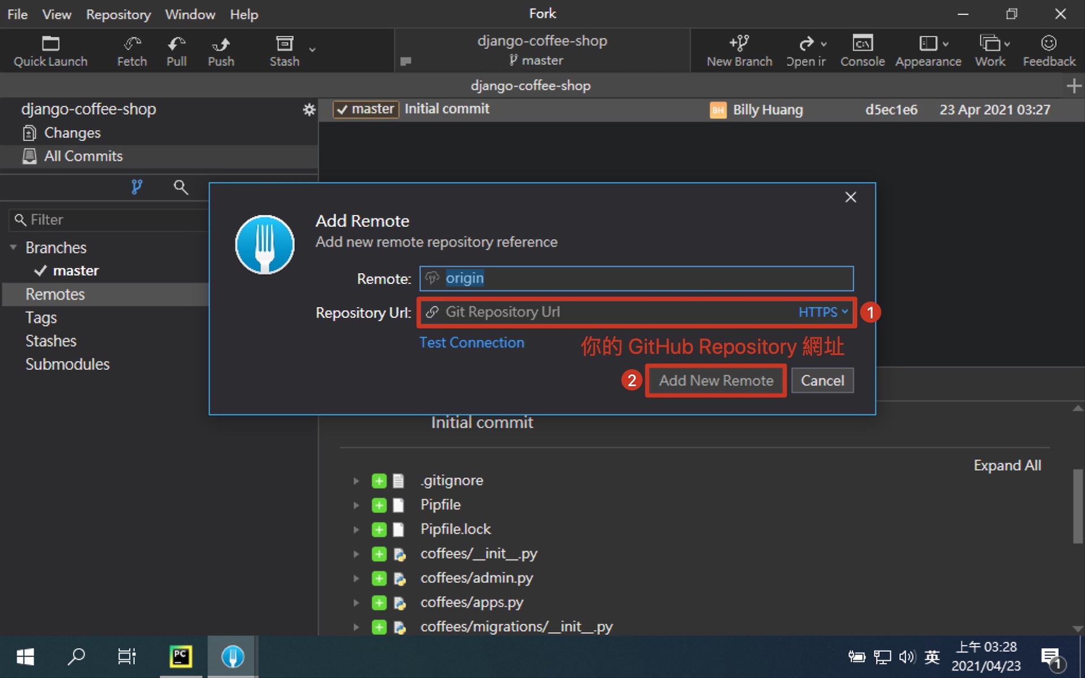The width and height of the screenshot is (1085, 678).
Task: Click the Test Connection link
Action: [472, 342]
